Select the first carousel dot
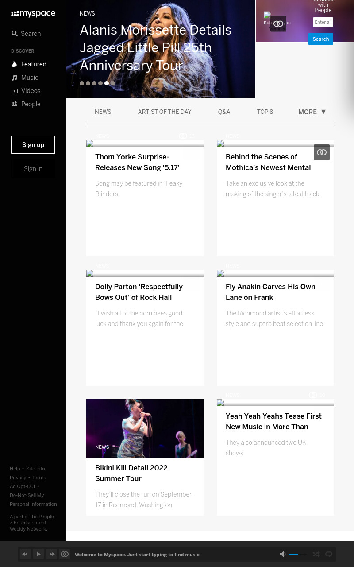Viewport: 354px width, 567px height. 82,83
